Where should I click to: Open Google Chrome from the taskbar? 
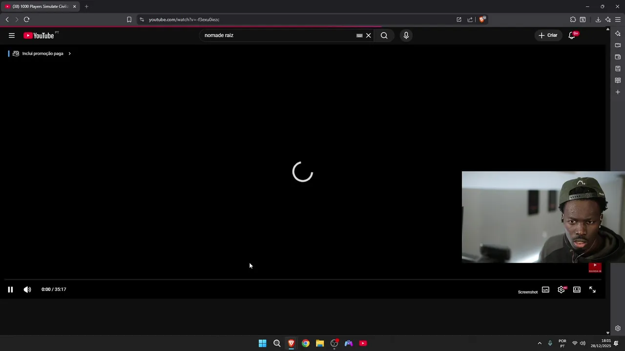pos(305,343)
